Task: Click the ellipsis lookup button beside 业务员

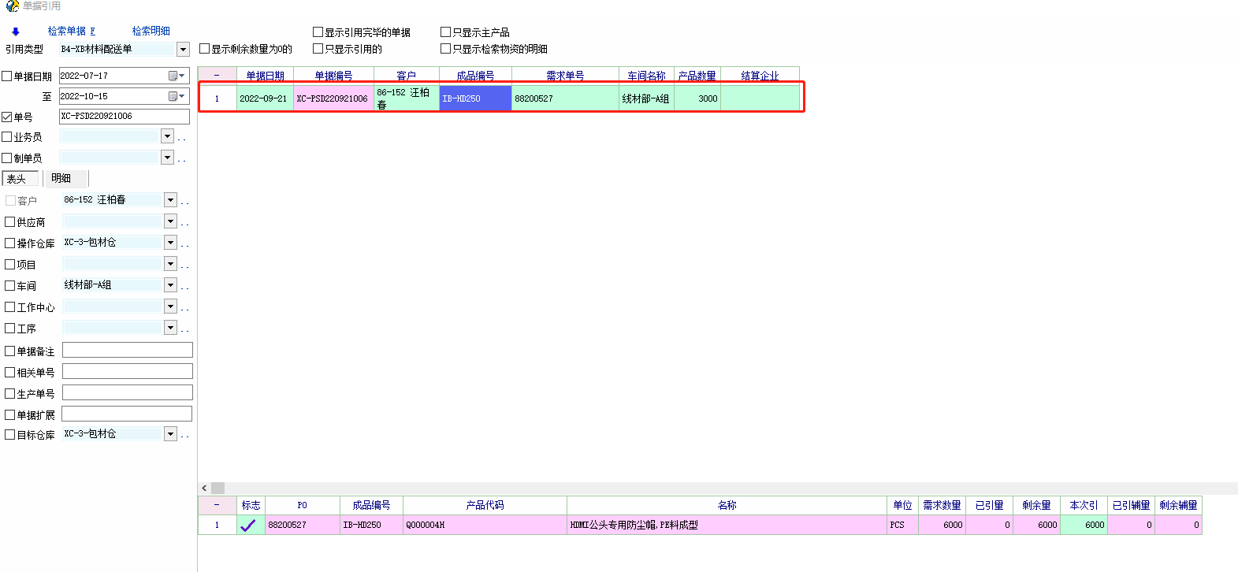Action: coord(182,138)
